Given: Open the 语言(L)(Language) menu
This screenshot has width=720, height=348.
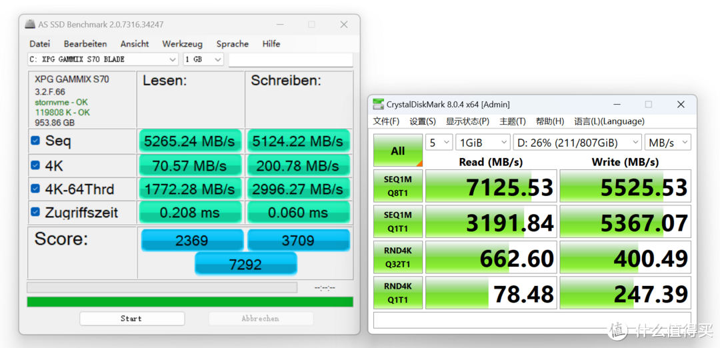Looking at the screenshot, I should pos(609,121).
